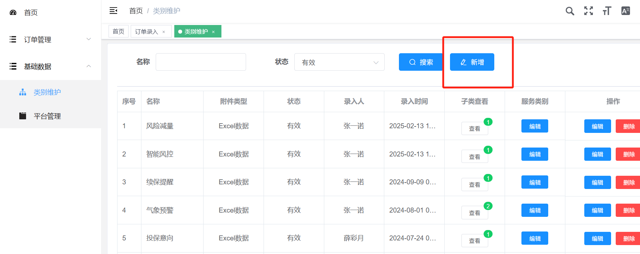
Task: Click the 附件类型 column header
Action: pyautogui.click(x=234, y=101)
